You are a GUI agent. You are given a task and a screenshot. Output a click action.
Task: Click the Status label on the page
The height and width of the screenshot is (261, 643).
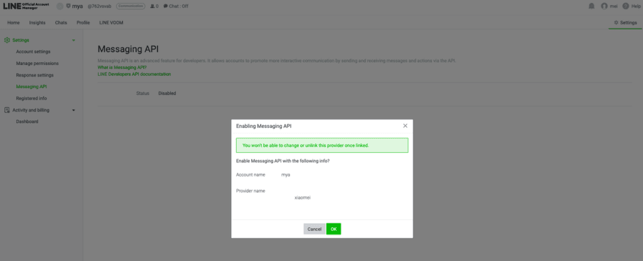[143, 93]
